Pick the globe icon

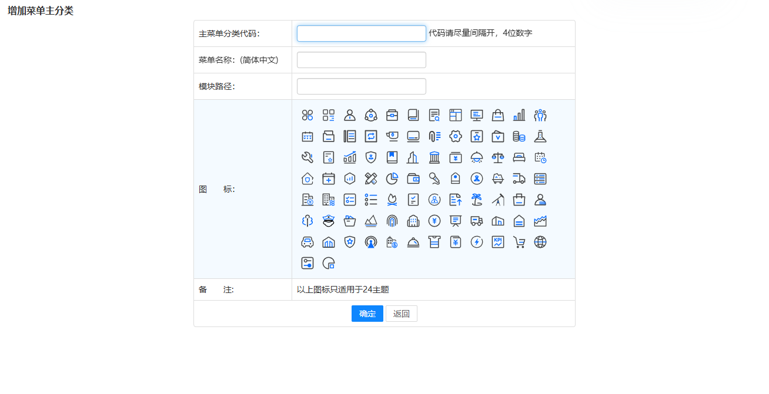[x=540, y=242]
